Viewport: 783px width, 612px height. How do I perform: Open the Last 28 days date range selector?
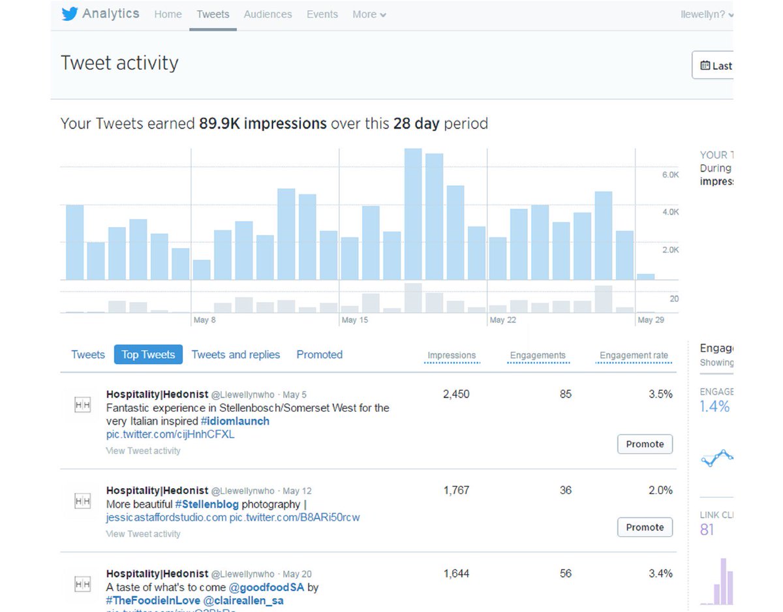coord(713,65)
